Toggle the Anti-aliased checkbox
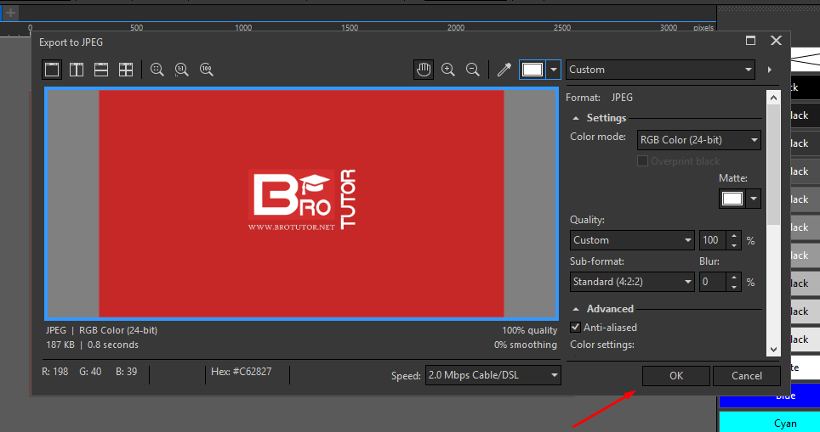The height and width of the screenshot is (432, 820). click(575, 327)
